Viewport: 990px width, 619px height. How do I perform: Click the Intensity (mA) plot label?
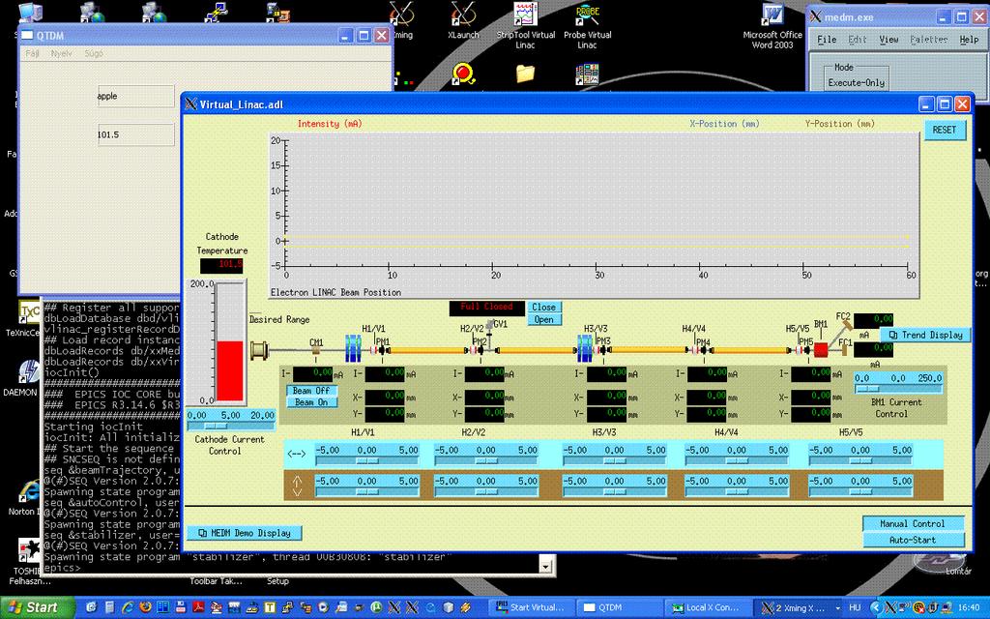point(330,124)
